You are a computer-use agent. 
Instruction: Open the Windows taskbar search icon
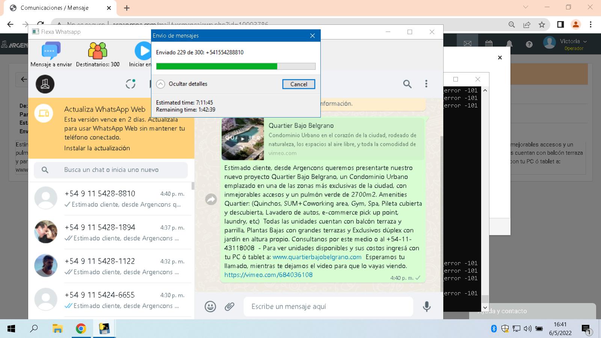click(34, 329)
